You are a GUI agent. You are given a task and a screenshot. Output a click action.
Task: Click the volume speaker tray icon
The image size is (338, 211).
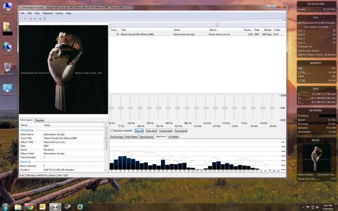[x=318, y=207]
